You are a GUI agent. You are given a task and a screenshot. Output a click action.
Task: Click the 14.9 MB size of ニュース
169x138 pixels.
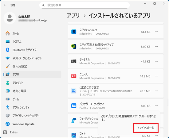[x=145, y=76]
